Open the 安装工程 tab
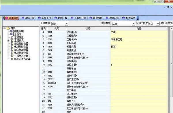The image size is (173, 113). [44, 18]
